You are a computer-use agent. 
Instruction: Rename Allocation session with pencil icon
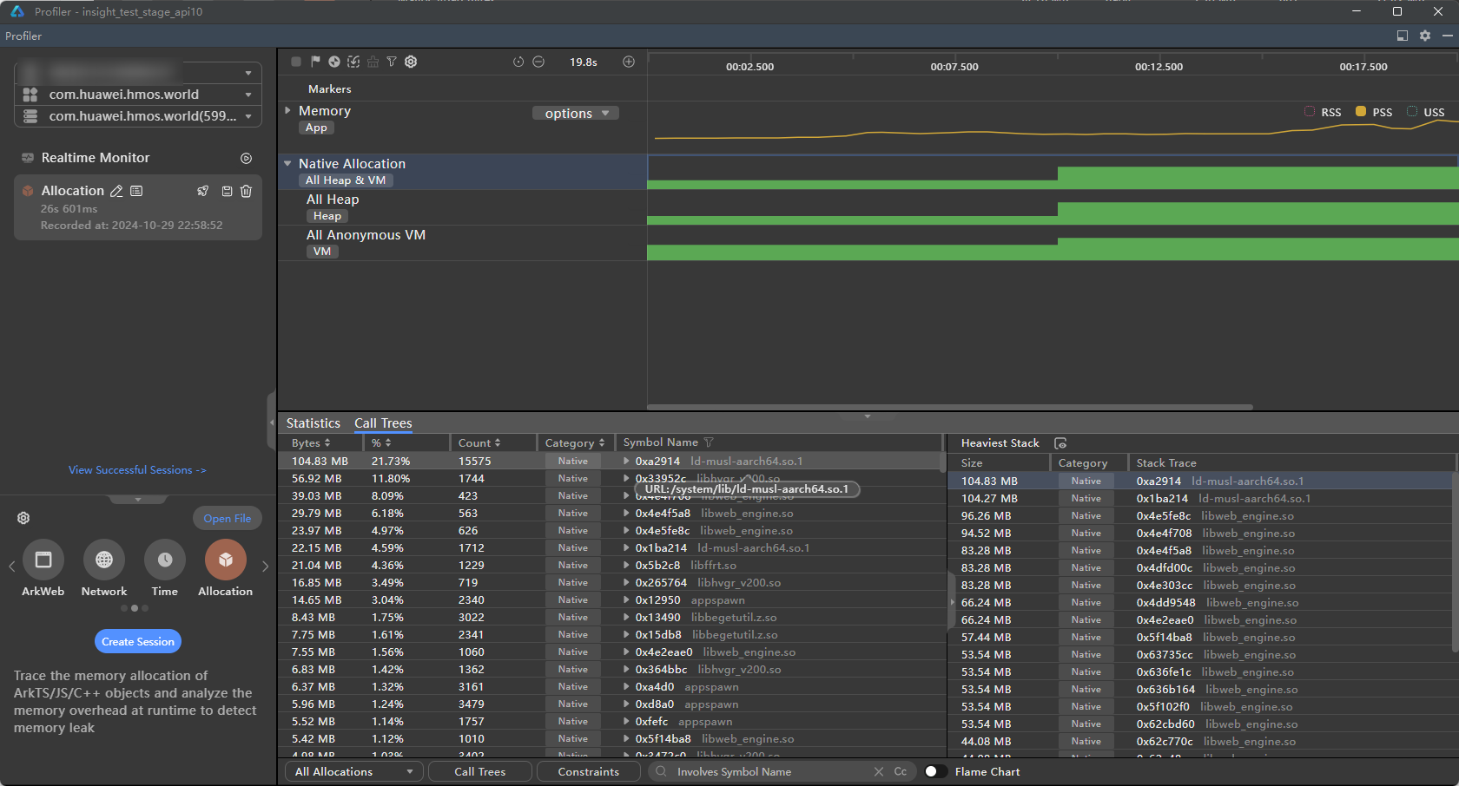click(116, 191)
